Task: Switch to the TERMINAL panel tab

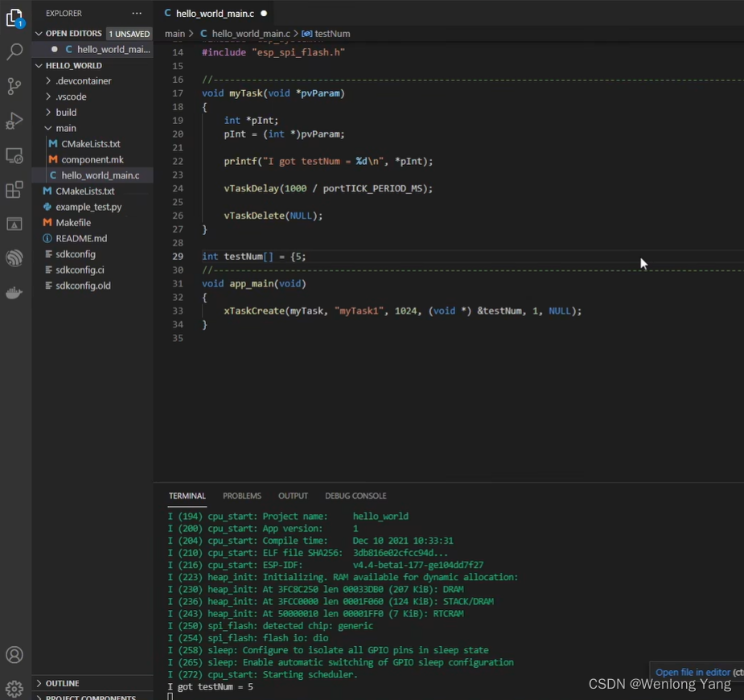Action: tap(187, 496)
